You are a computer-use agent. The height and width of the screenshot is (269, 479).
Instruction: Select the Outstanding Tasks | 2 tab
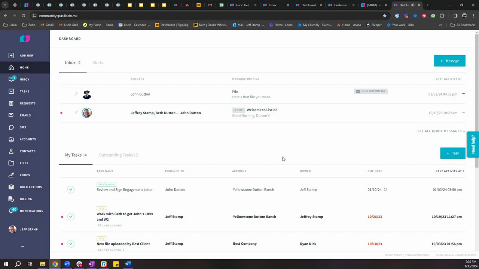(x=118, y=155)
